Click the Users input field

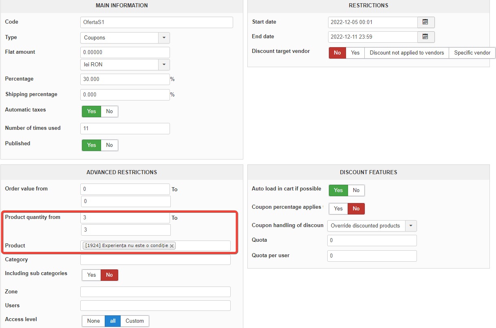tap(155, 306)
